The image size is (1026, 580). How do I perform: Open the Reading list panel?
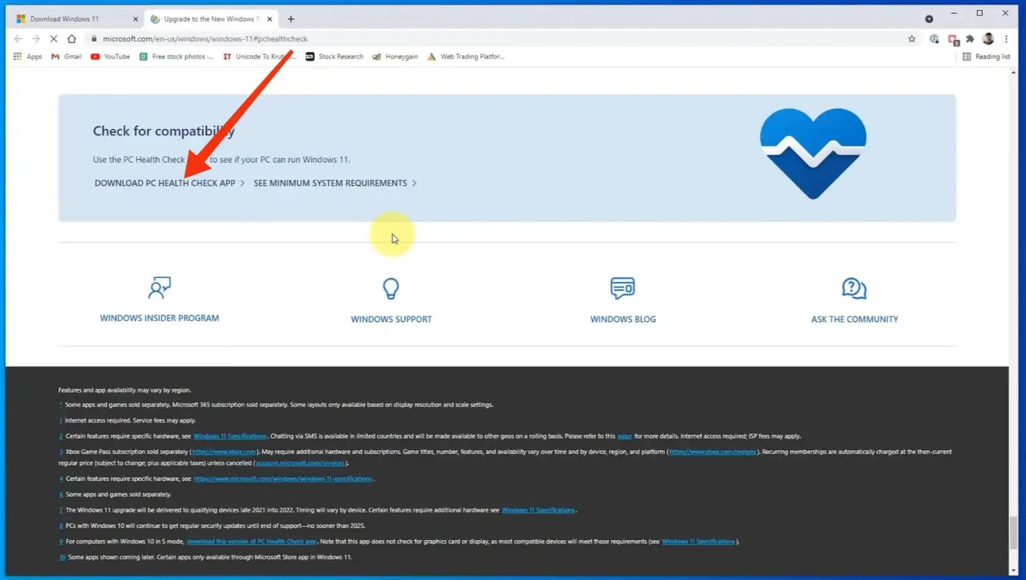pos(986,56)
